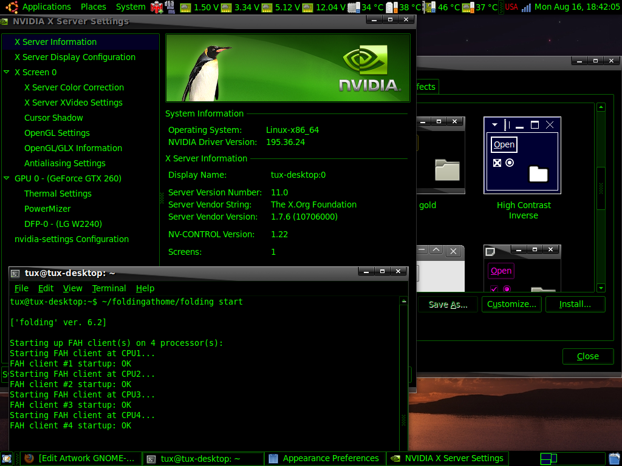Screen dimensions: 622x466
Task: Select X Server Display Configuration
Action: click(x=75, y=57)
